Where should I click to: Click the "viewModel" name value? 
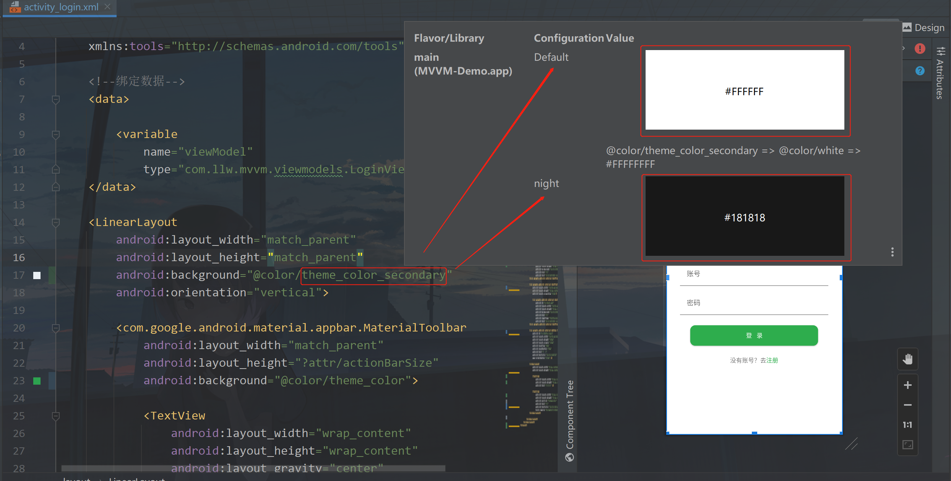[x=215, y=152]
